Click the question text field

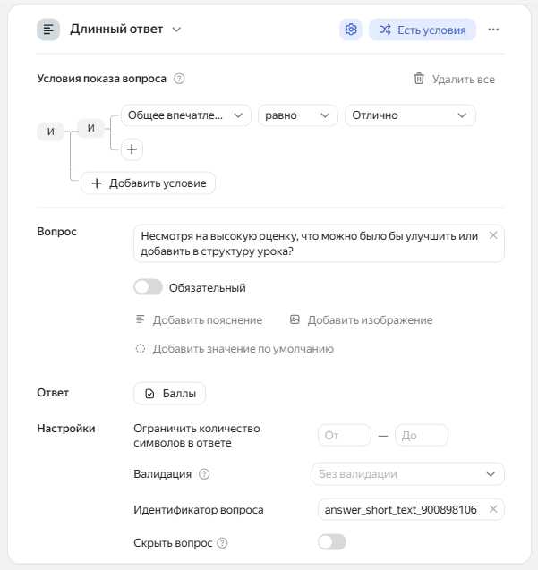point(319,243)
